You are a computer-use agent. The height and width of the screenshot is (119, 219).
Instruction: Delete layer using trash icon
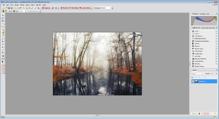pyautogui.click(x=215, y=114)
